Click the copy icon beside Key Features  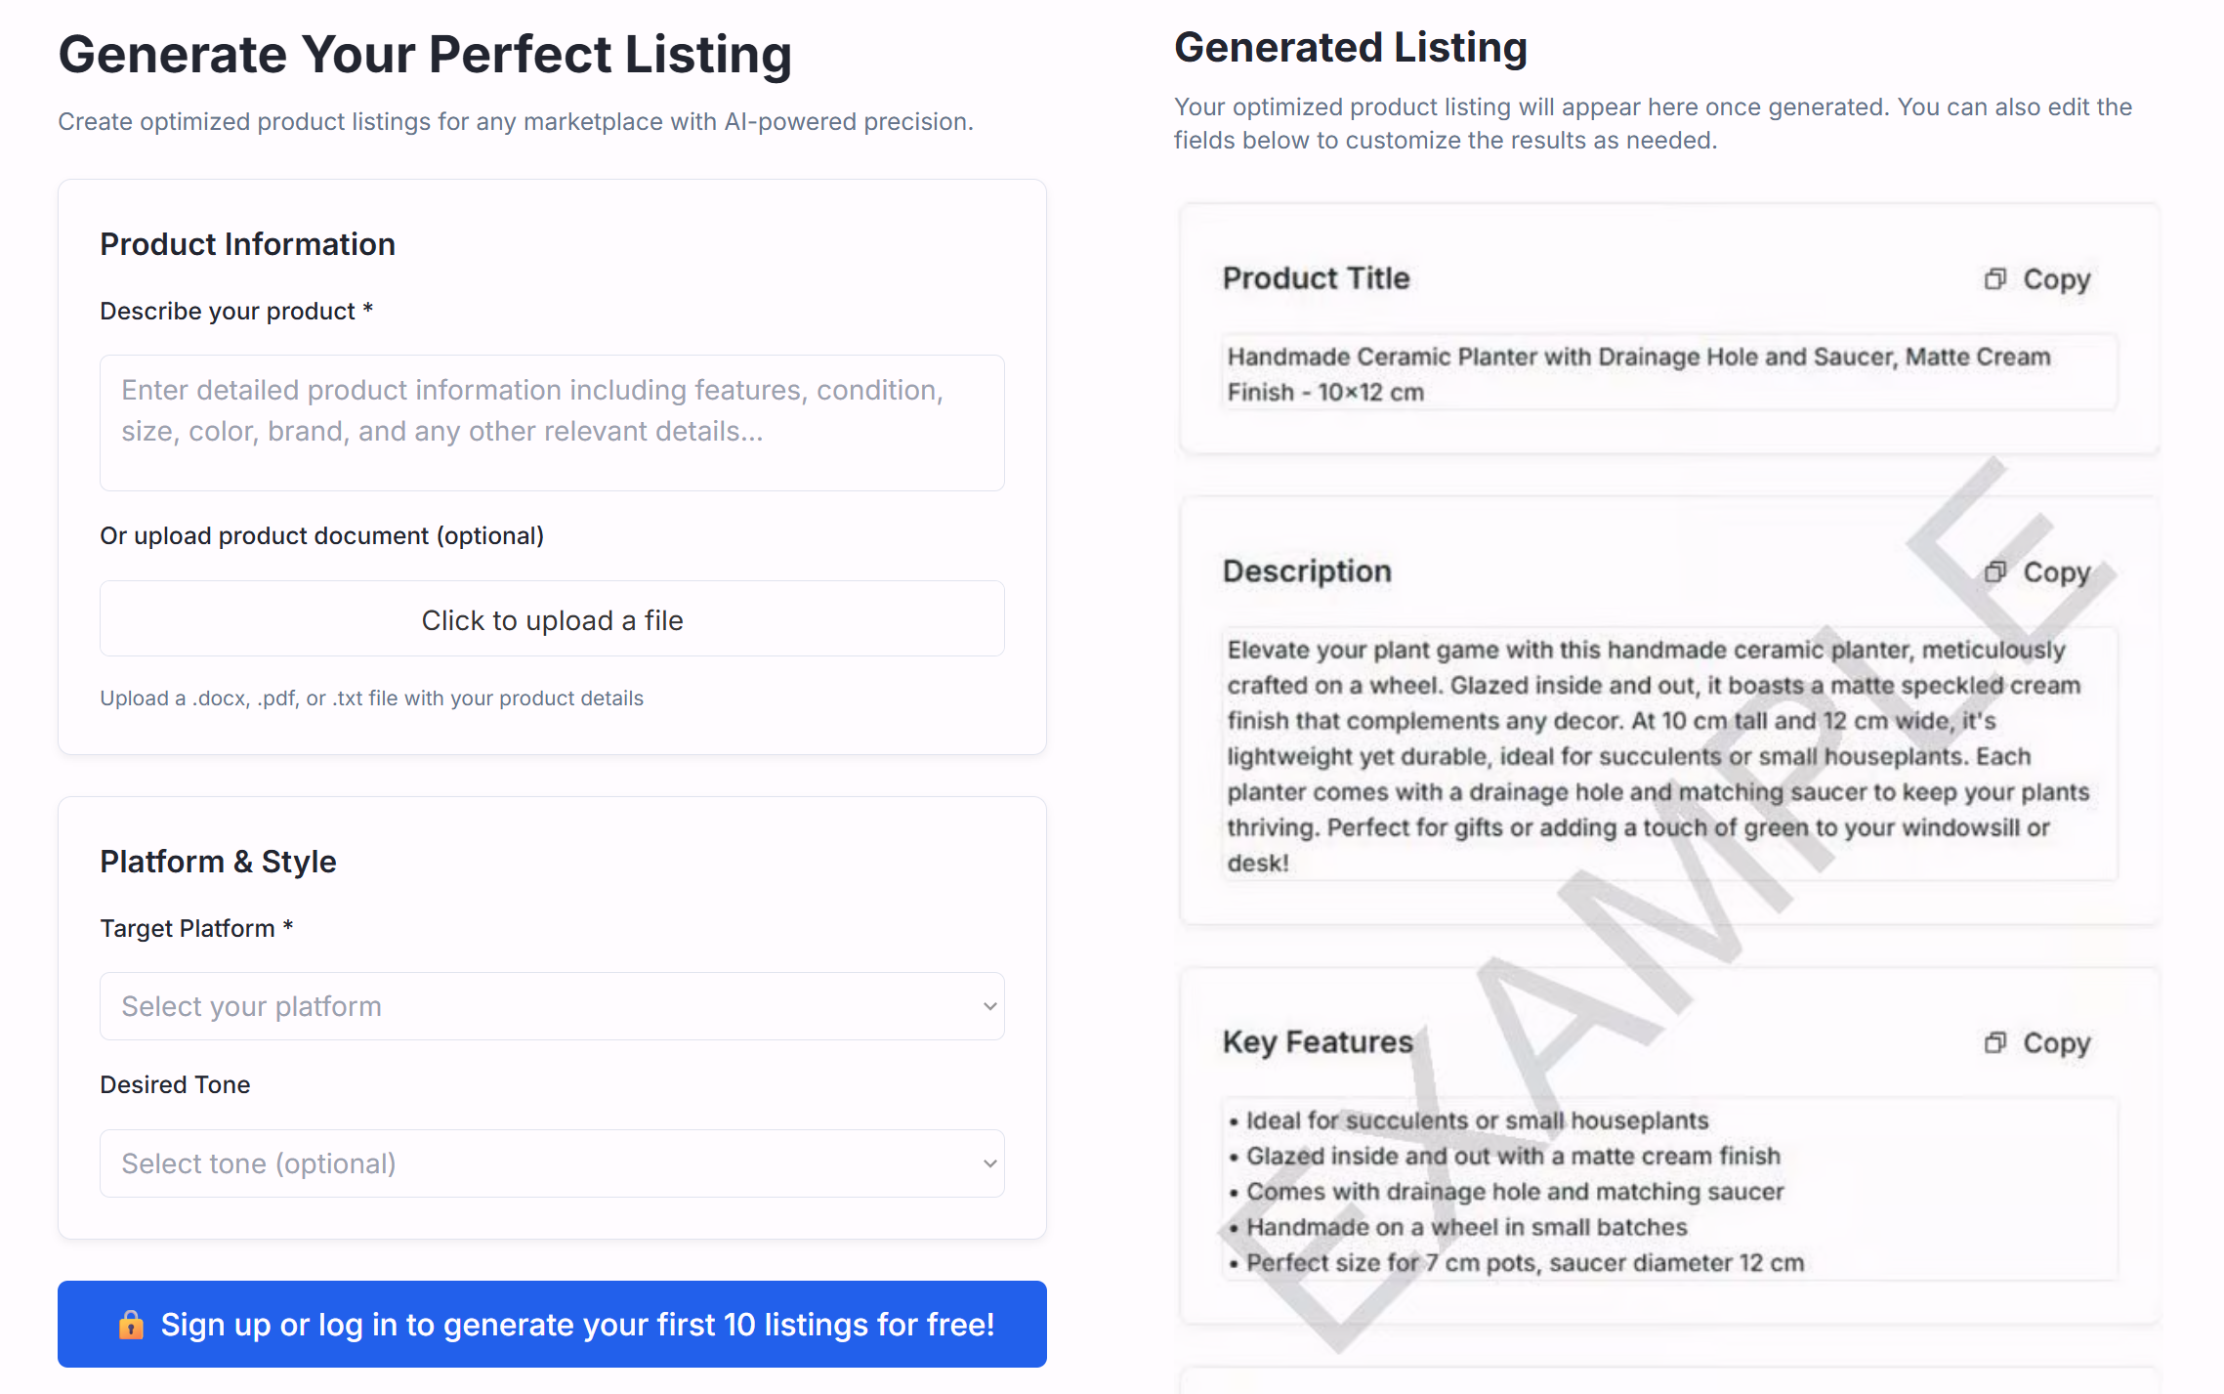1994,1043
